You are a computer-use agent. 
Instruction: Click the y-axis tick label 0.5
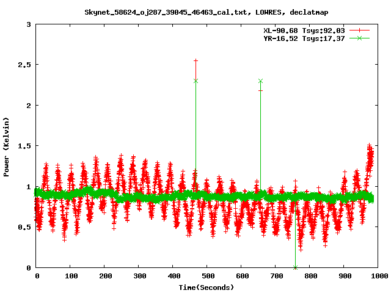[x=24, y=227]
